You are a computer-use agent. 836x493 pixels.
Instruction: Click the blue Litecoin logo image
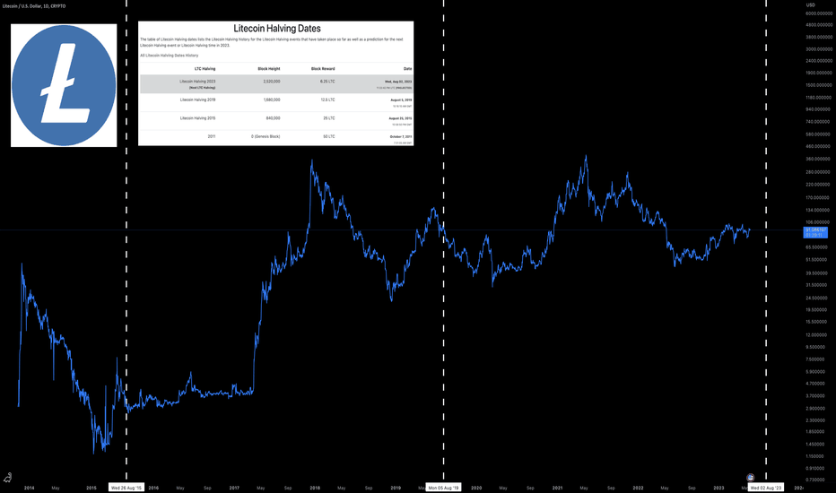click(64, 85)
